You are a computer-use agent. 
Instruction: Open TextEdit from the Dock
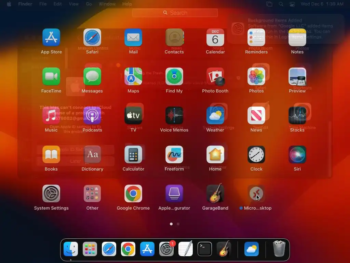point(186,249)
